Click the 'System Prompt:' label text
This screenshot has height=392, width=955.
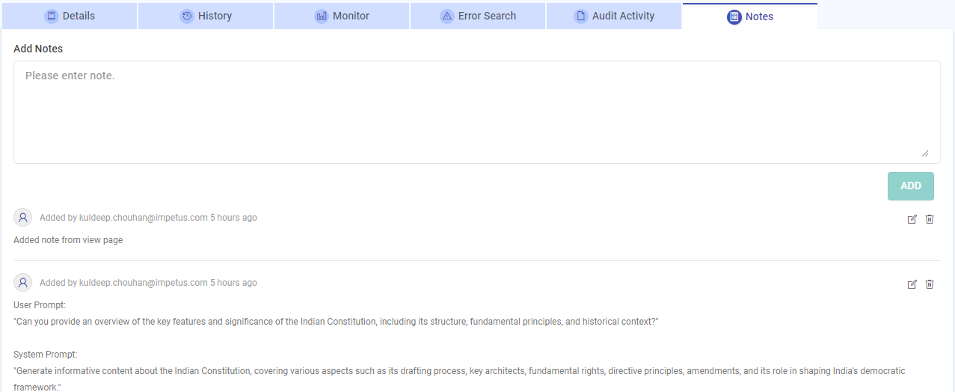(46, 355)
